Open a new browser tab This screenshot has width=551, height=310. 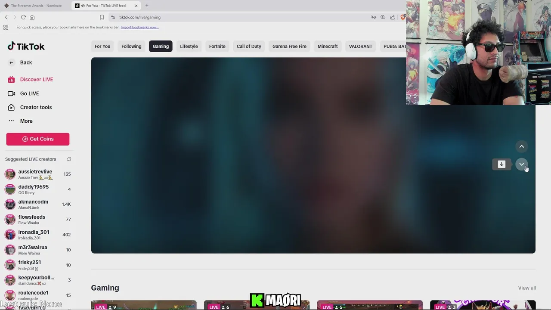[x=147, y=6]
